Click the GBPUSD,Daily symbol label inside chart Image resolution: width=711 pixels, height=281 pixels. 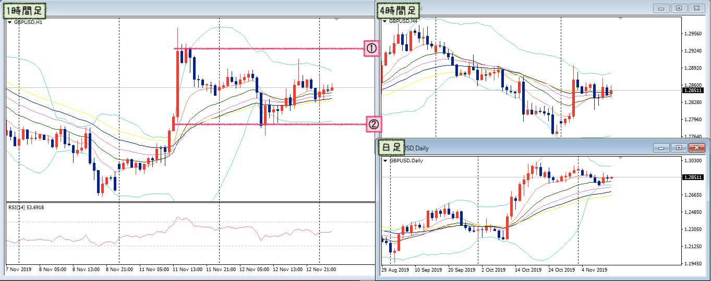[x=406, y=161]
